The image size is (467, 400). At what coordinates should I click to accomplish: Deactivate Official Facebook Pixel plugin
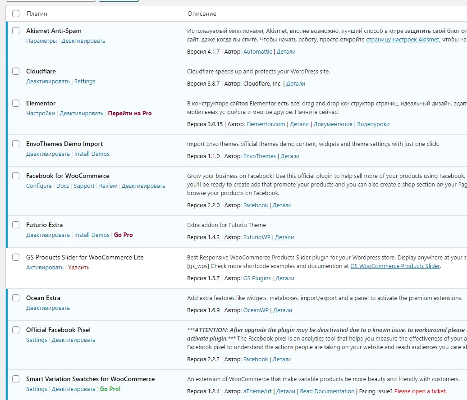(x=73, y=340)
